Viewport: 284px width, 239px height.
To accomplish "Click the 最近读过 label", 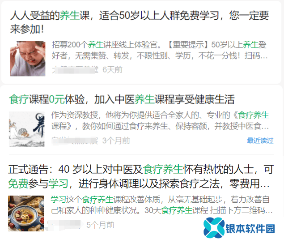I will [260, 141].
